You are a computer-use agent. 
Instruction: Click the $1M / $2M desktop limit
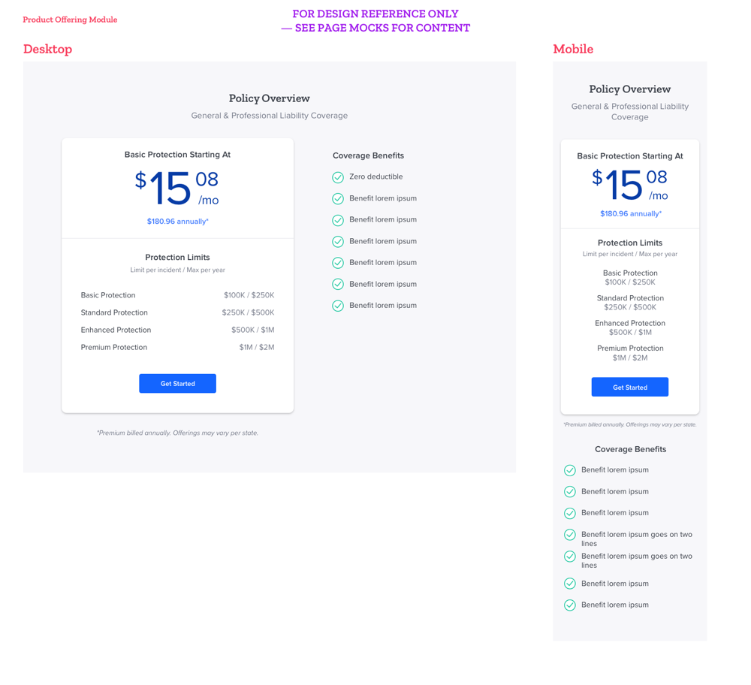[257, 347]
